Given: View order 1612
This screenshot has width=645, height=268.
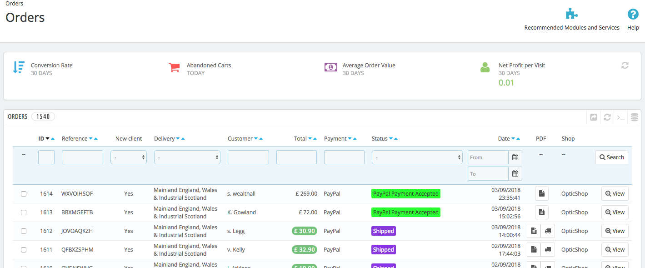Looking at the screenshot, I should 615,231.
